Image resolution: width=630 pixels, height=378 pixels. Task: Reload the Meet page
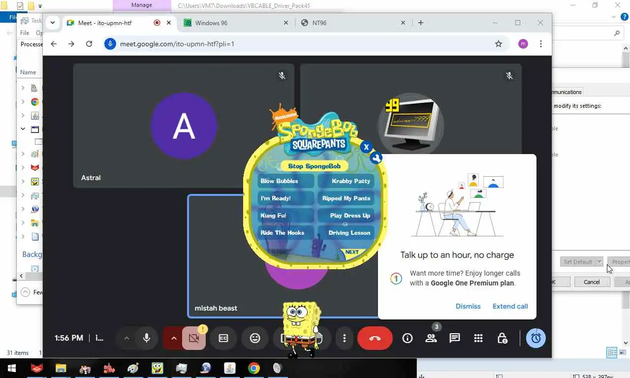[x=89, y=44]
